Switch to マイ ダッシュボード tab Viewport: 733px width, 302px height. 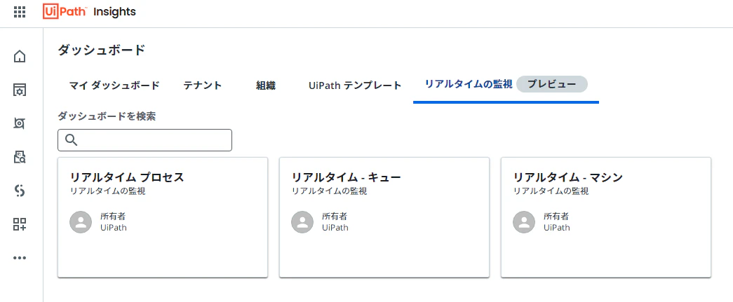pos(114,85)
